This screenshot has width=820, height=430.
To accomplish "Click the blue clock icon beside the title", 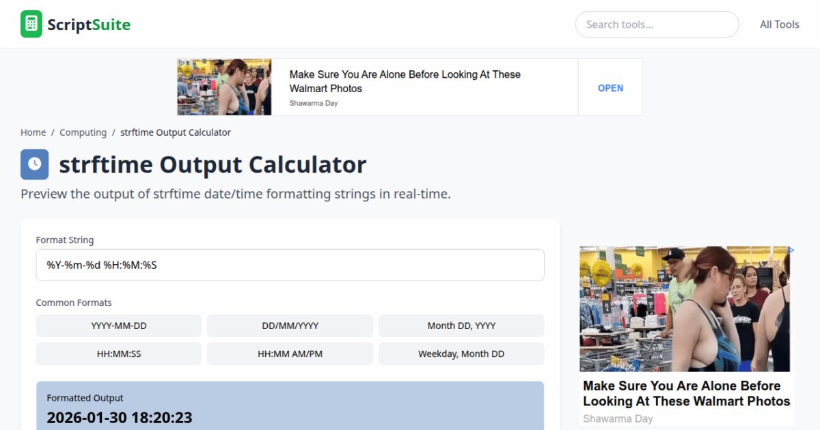I will (x=35, y=164).
